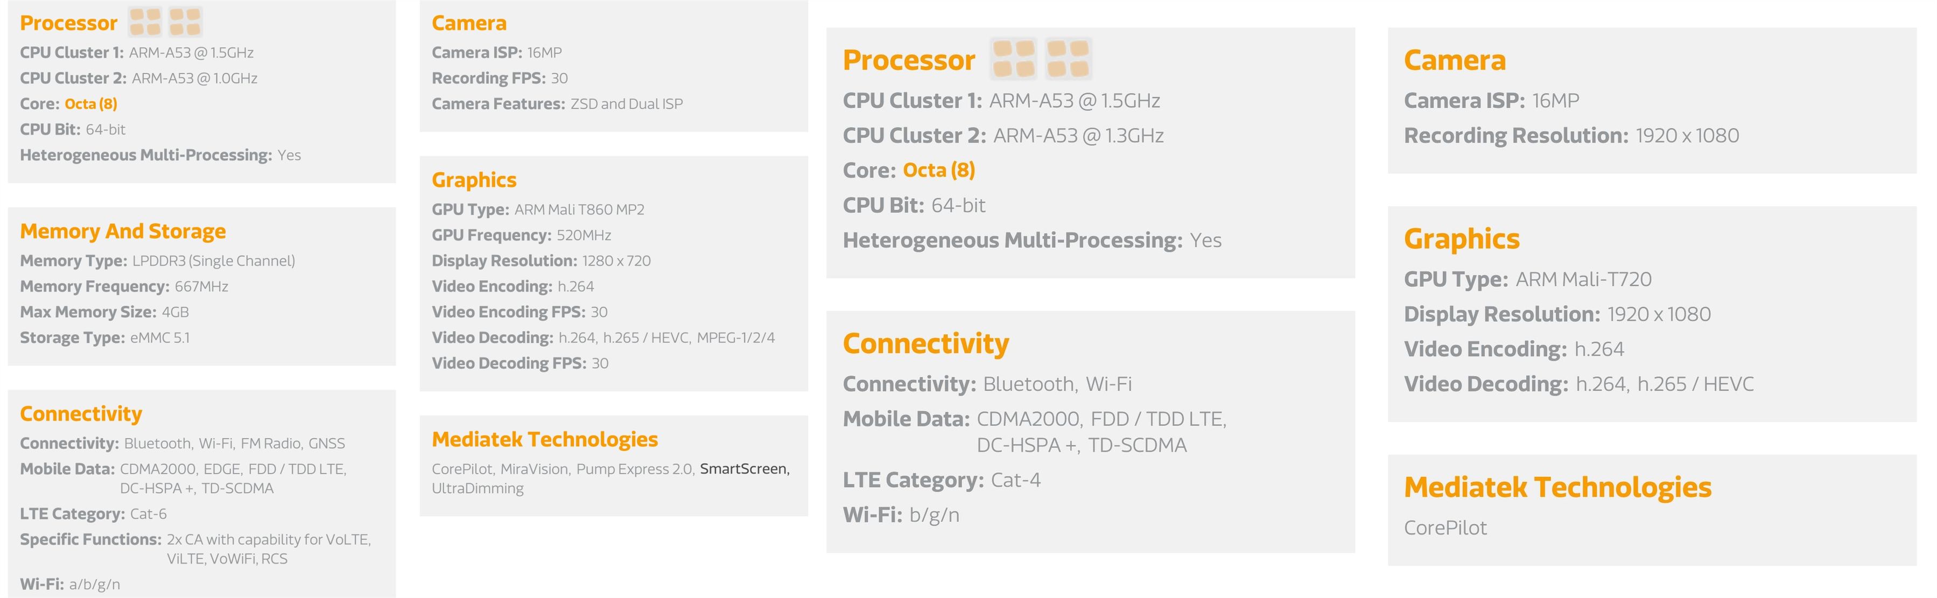Screen dimensions: 1937x598
Task: Click the Recording Resolution label
Action: point(1515,136)
